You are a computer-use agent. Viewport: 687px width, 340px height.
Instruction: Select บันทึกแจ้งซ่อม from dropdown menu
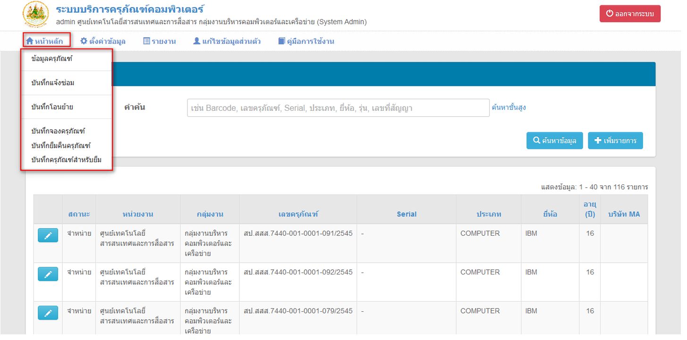pos(52,83)
